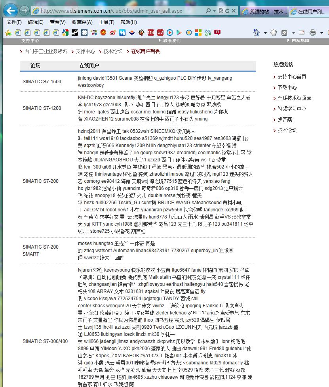Open 支持中心 breadcrumb link
The height and width of the screenshot is (387, 329).
85,51
